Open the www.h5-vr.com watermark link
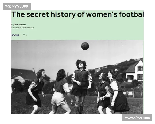 click(137, 118)
